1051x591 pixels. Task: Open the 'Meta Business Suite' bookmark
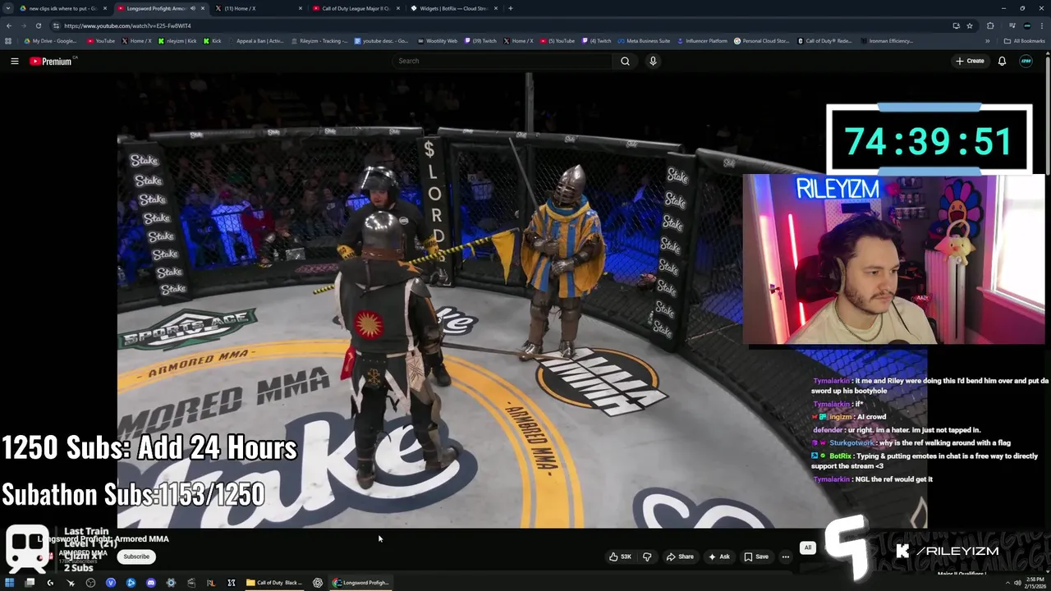pyautogui.click(x=644, y=41)
